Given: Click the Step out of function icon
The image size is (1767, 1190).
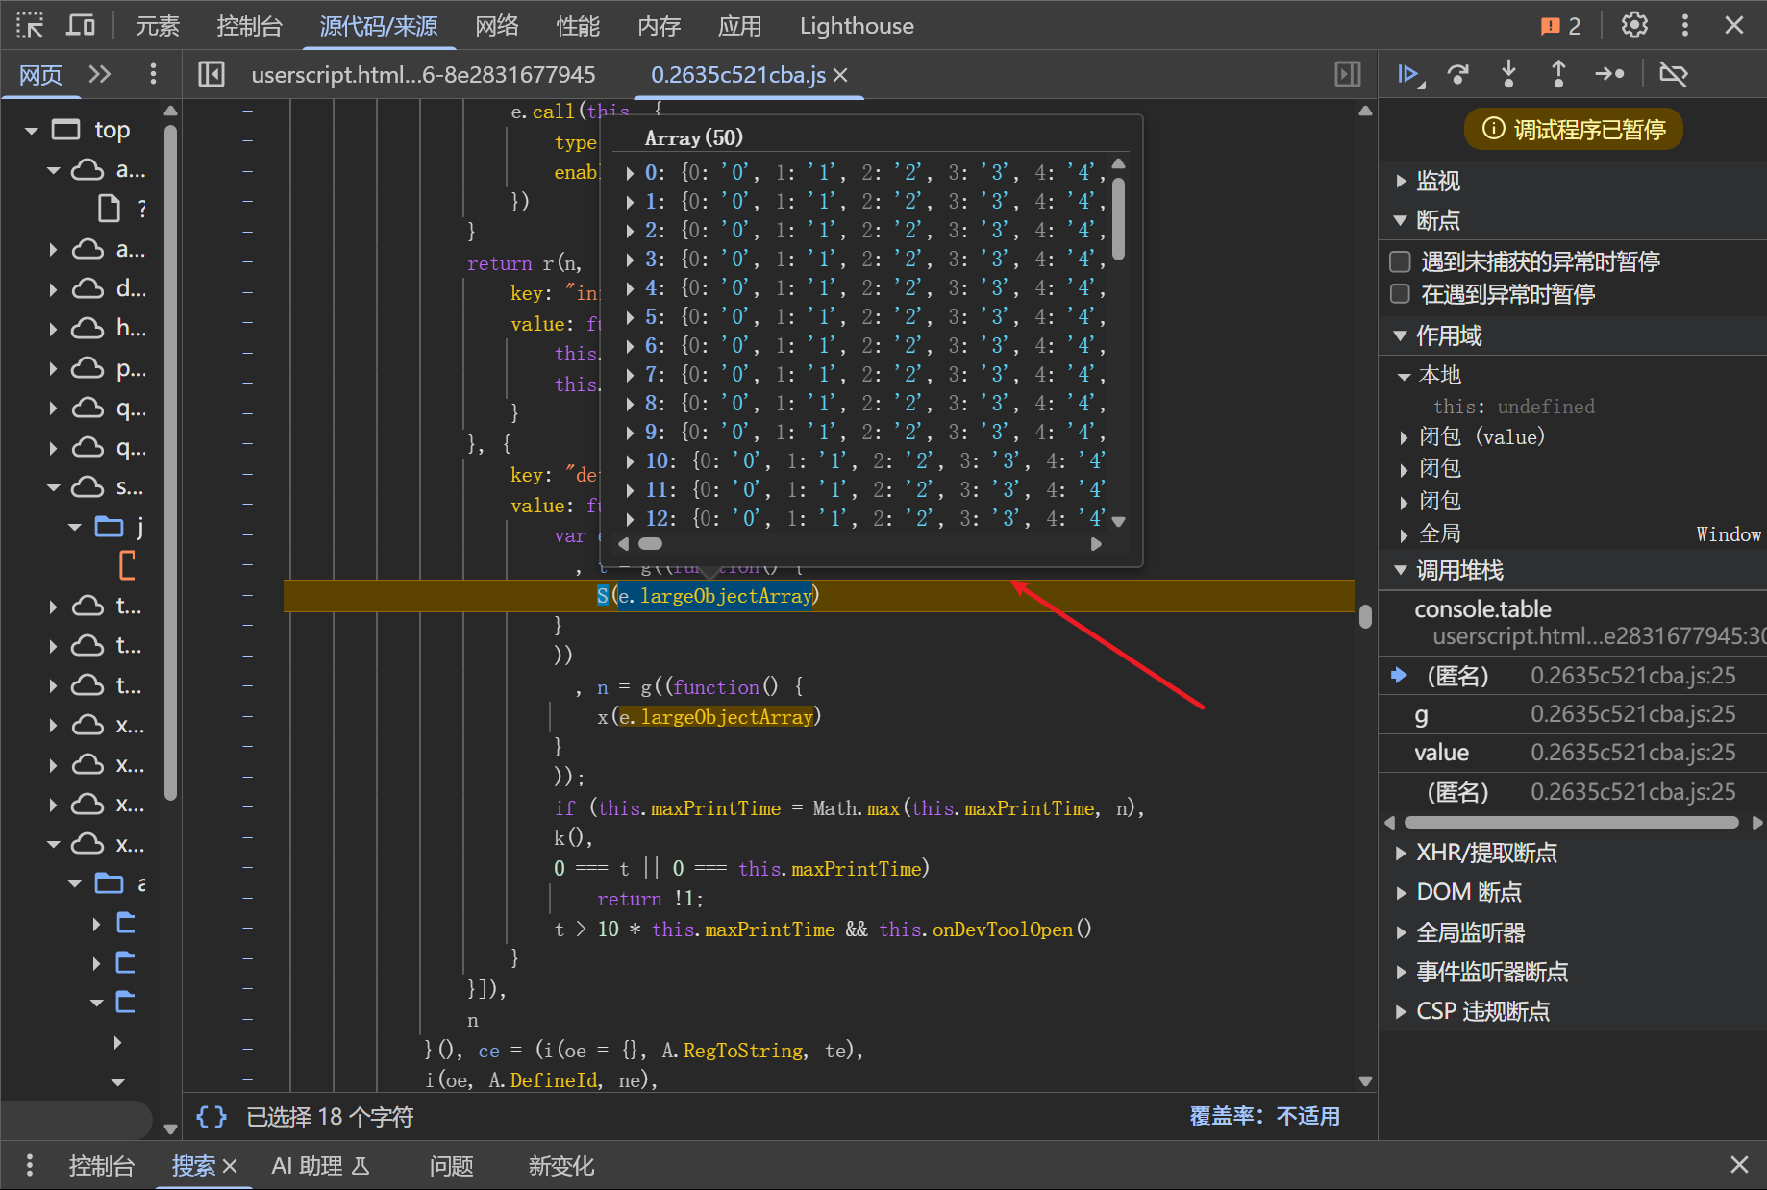Looking at the screenshot, I should point(1558,74).
